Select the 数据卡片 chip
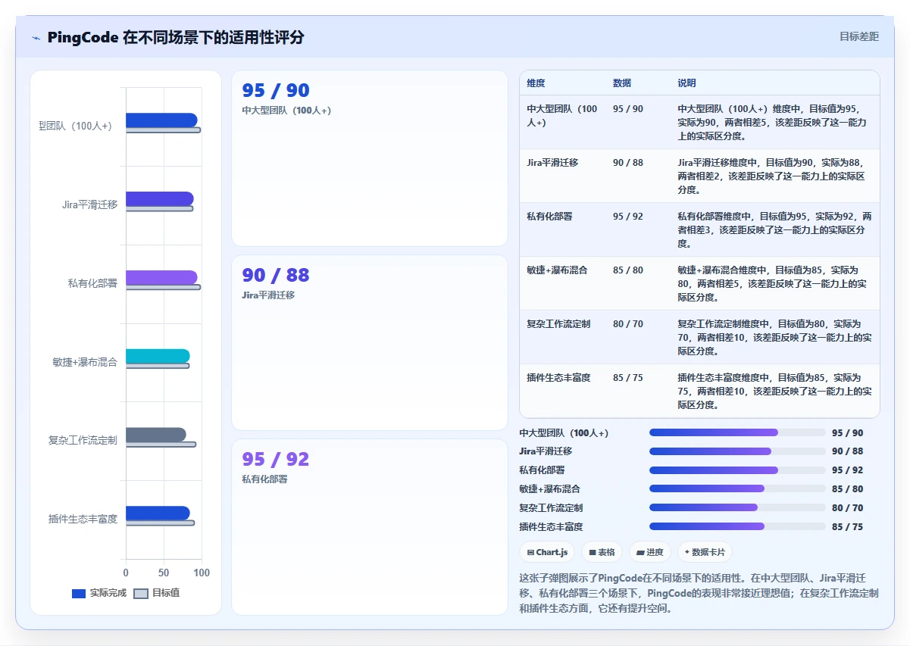The width and height of the screenshot is (910, 646). point(705,552)
